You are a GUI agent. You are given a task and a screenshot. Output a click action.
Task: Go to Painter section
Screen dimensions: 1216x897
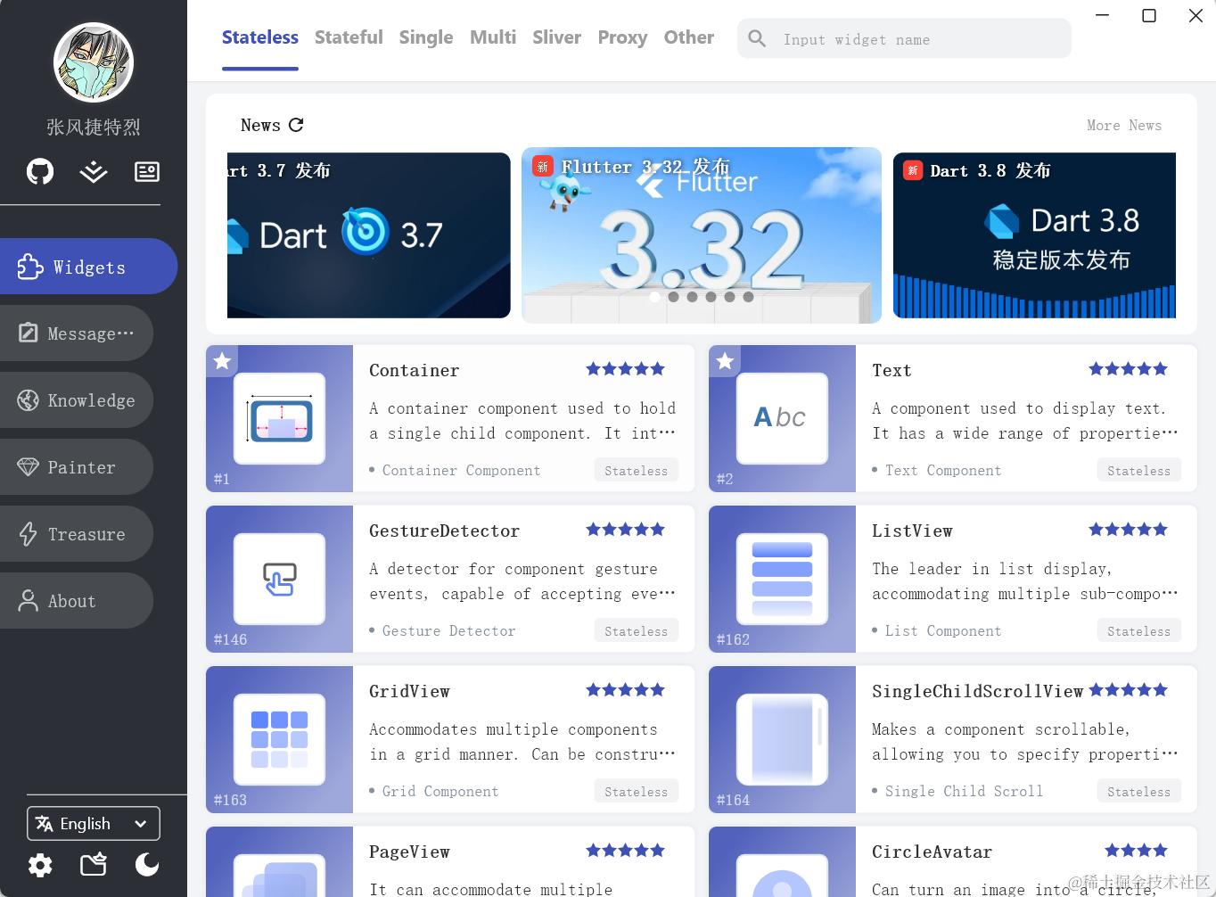[x=77, y=467]
